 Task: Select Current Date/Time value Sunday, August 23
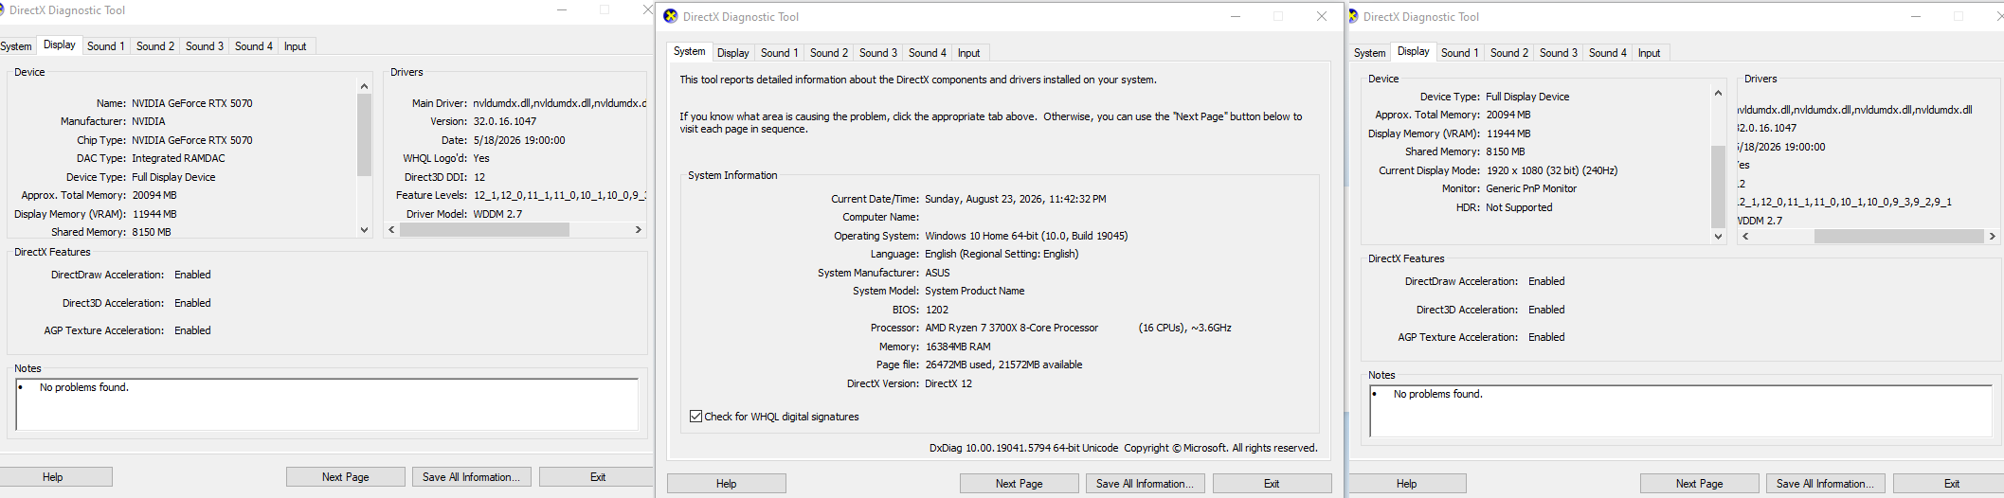[x=1016, y=199]
